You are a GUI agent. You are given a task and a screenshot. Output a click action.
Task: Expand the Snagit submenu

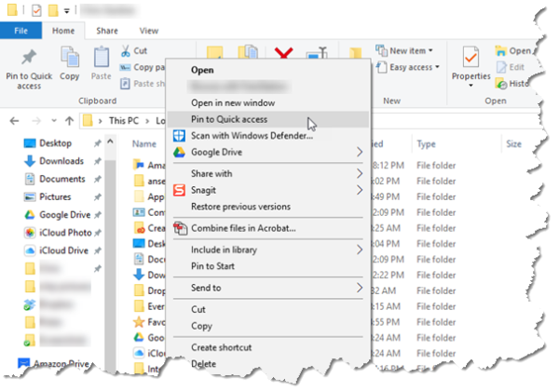[x=267, y=190]
